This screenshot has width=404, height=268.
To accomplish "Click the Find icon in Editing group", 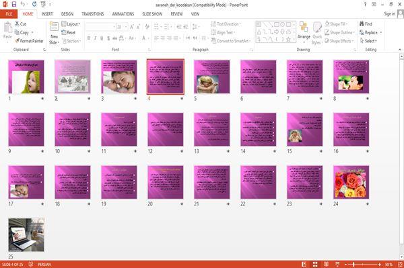I will click(362, 24).
